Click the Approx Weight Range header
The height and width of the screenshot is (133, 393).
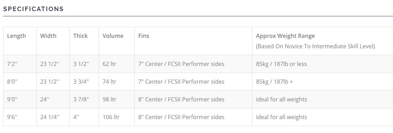[x=285, y=36]
